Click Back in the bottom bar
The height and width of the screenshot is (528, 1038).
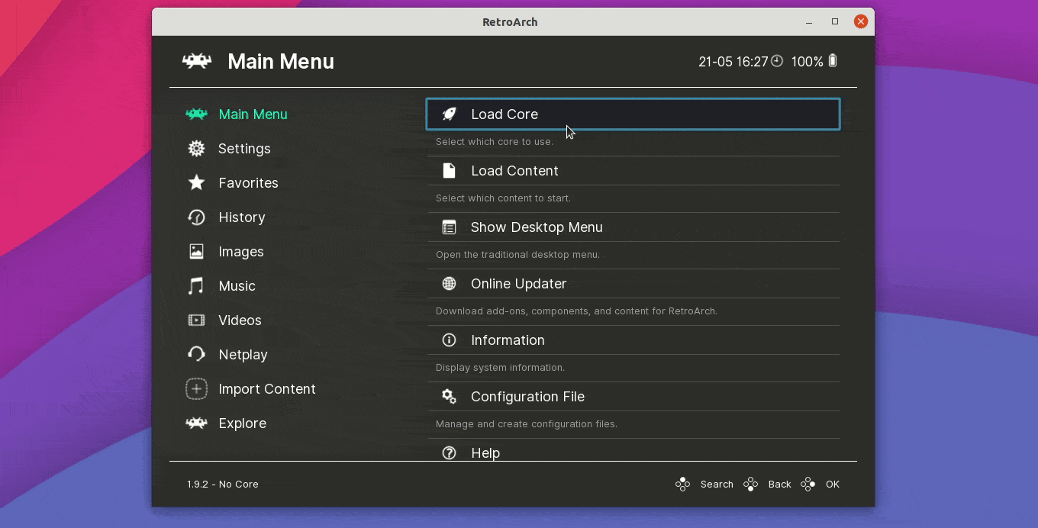coord(779,484)
